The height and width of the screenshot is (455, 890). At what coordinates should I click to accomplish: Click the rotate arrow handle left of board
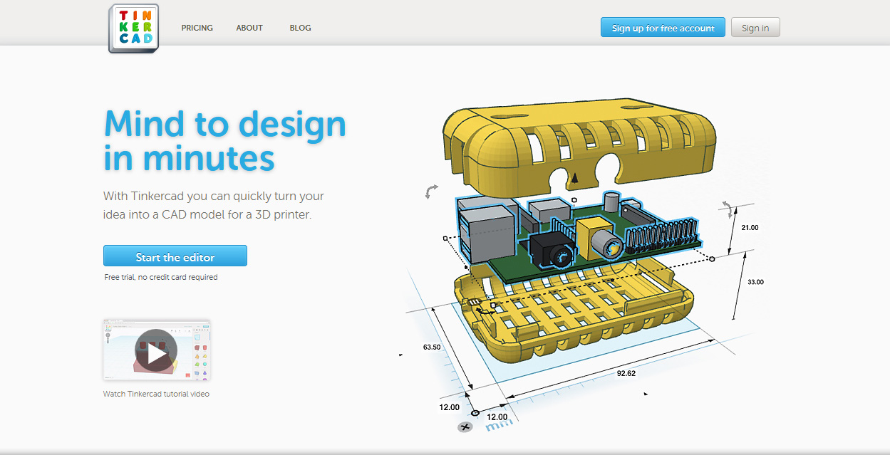click(x=431, y=191)
